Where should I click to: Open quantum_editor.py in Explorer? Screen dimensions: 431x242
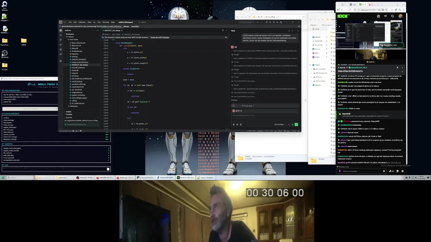(x=78, y=84)
